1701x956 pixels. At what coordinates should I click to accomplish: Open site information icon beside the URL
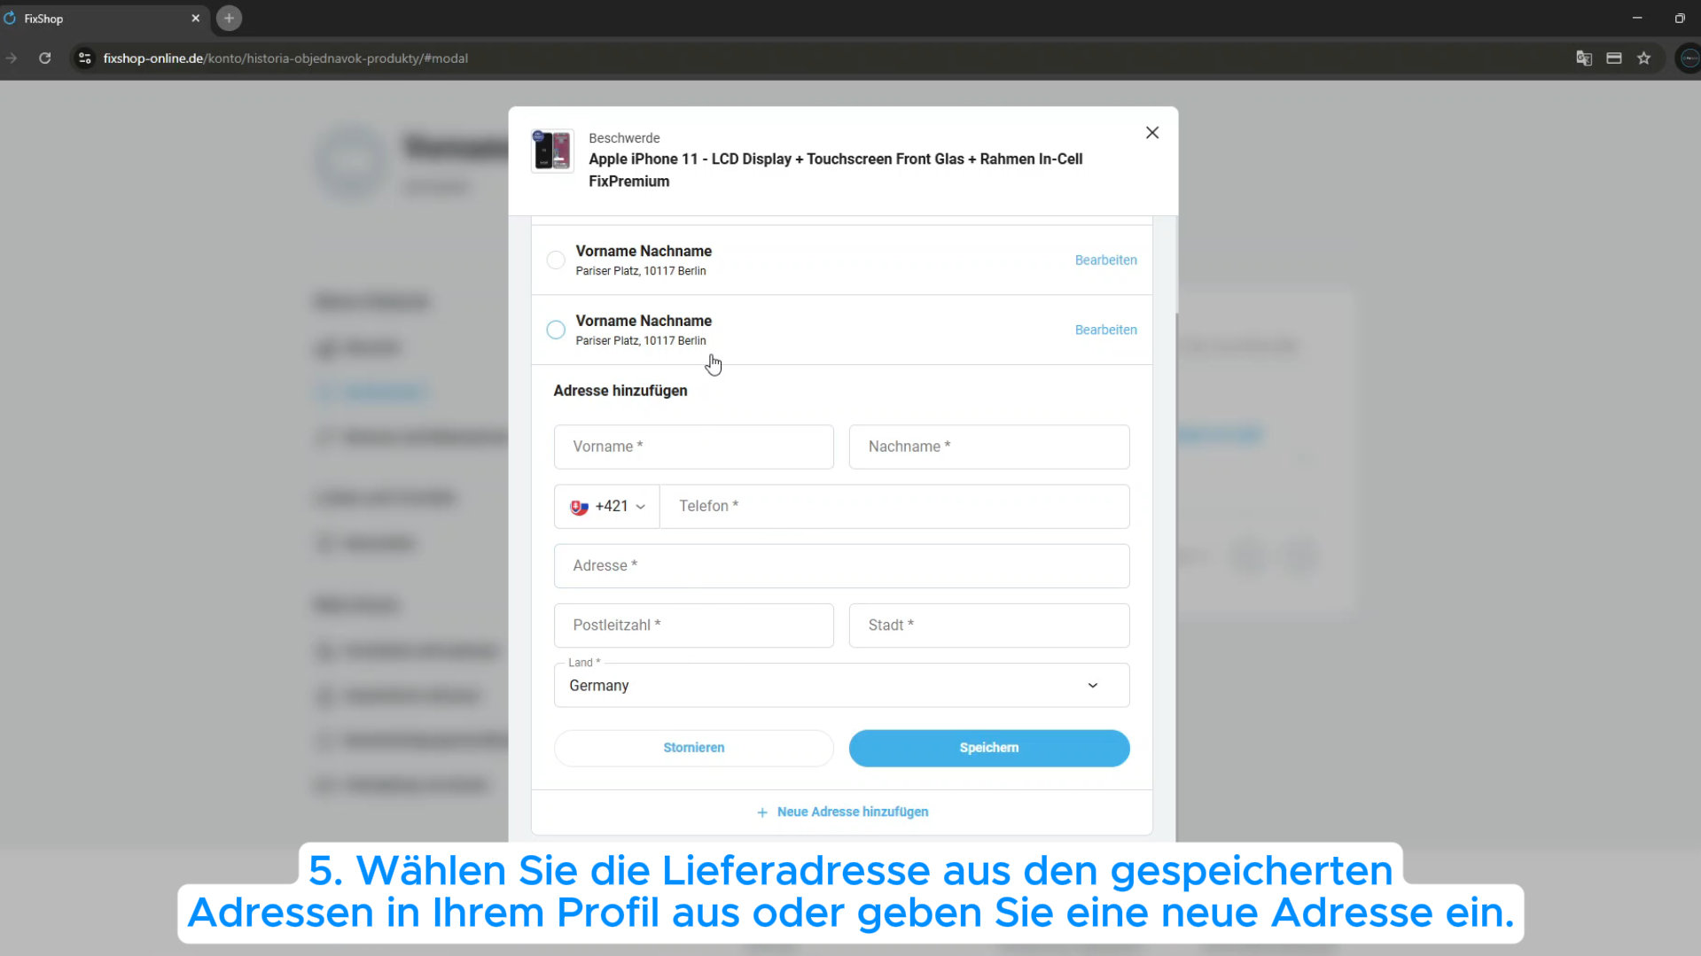[x=84, y=58]
